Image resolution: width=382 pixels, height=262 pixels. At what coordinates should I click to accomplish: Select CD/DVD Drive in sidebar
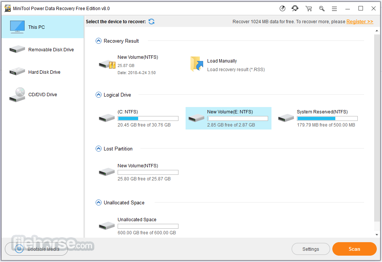[43, 94]
